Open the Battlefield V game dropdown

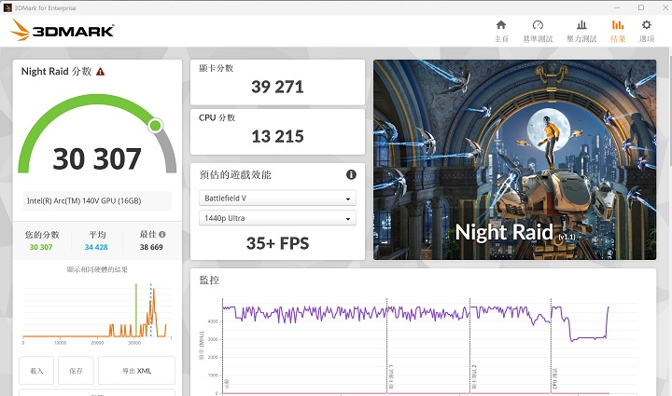tap(277, 198)
